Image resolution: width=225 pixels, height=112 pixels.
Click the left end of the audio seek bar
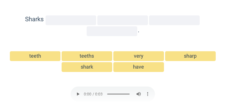108,94
